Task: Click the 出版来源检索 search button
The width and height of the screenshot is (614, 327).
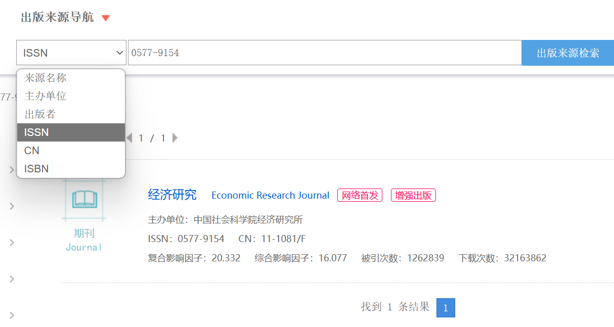Action: (x=568, y=53)
